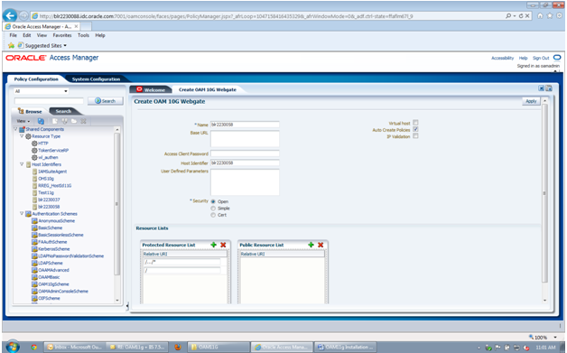Click the delete icon in tree toolbar
The height and width of the screenshot is (353, 567).
click(x=83, y=121)
